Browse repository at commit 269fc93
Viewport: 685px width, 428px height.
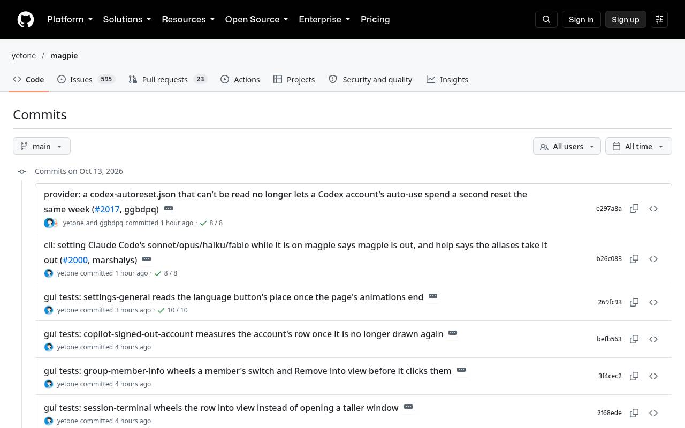click(x=653, y=302)
